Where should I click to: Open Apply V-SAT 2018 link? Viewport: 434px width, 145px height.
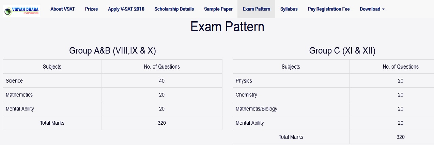126,9
